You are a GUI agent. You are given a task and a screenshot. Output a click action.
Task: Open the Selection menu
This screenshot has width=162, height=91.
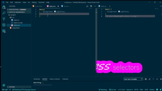click(18, 2)
